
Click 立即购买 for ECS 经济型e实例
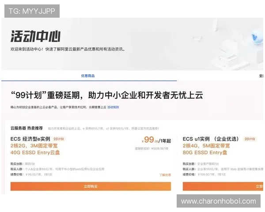(x=91, y=186)
